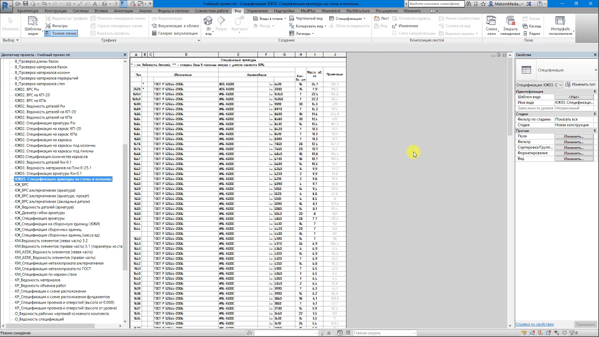The height and width of the screenshot is (337, 599).
Task: Open Легенды dropdown
Action: [x=302, y=33]
